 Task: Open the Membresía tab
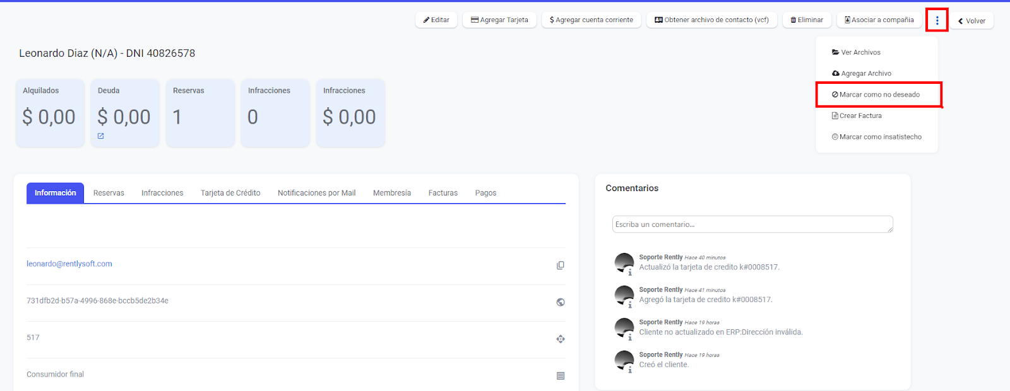391,193
